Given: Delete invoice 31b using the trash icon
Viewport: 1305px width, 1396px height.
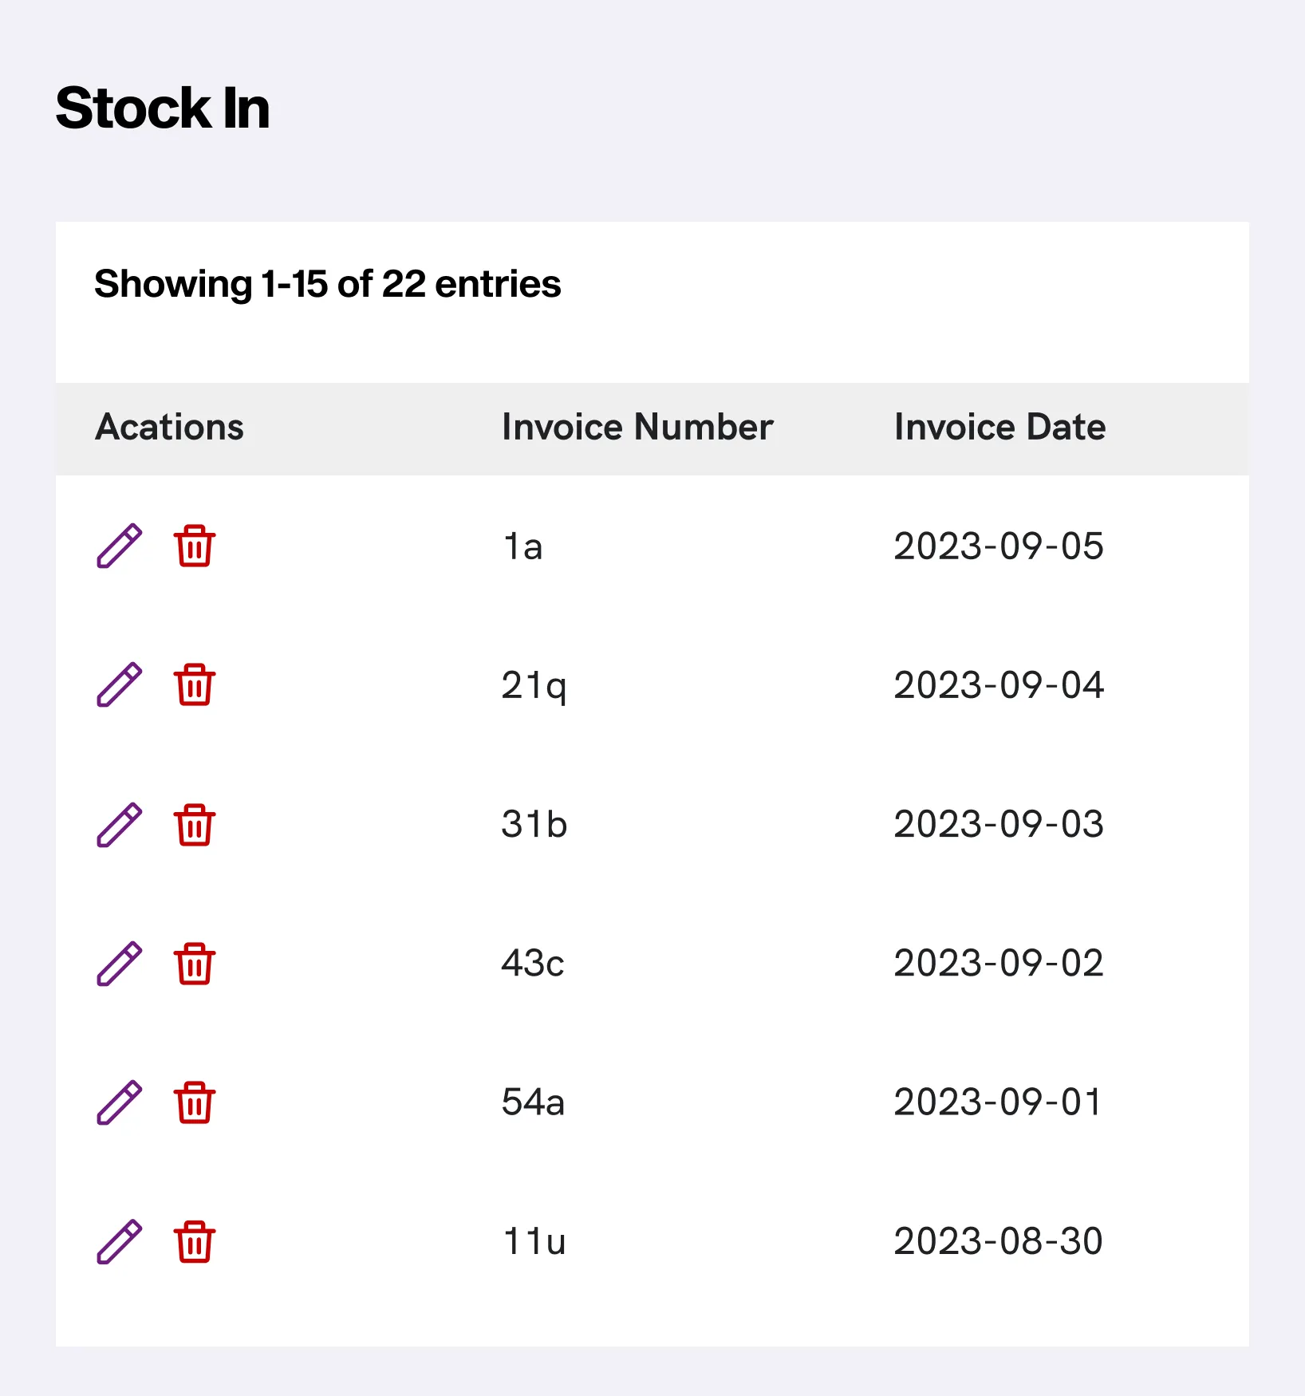Looking at the screenshot, I should (195, 825).
